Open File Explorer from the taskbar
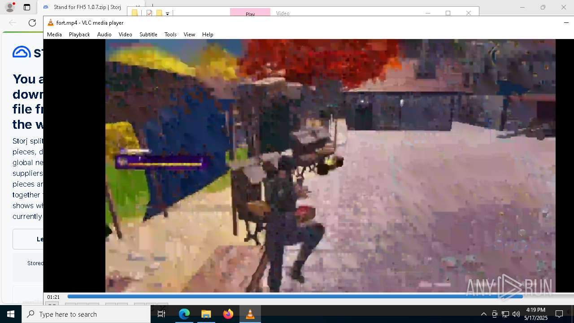574x323 pixels. point(206,314)
